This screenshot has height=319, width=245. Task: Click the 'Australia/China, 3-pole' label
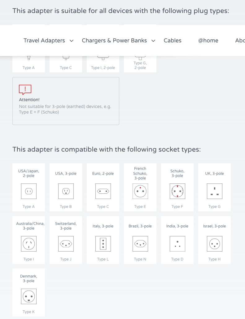click(x=30, y=226)
